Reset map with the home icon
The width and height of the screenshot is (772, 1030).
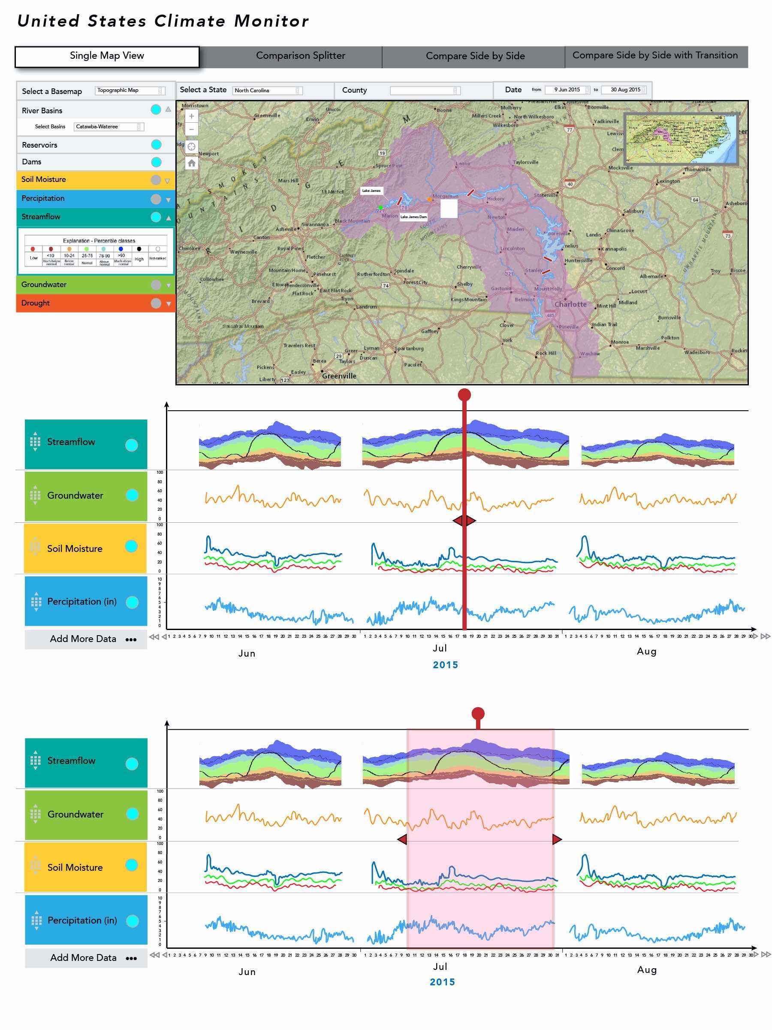[x=191, y=163]
